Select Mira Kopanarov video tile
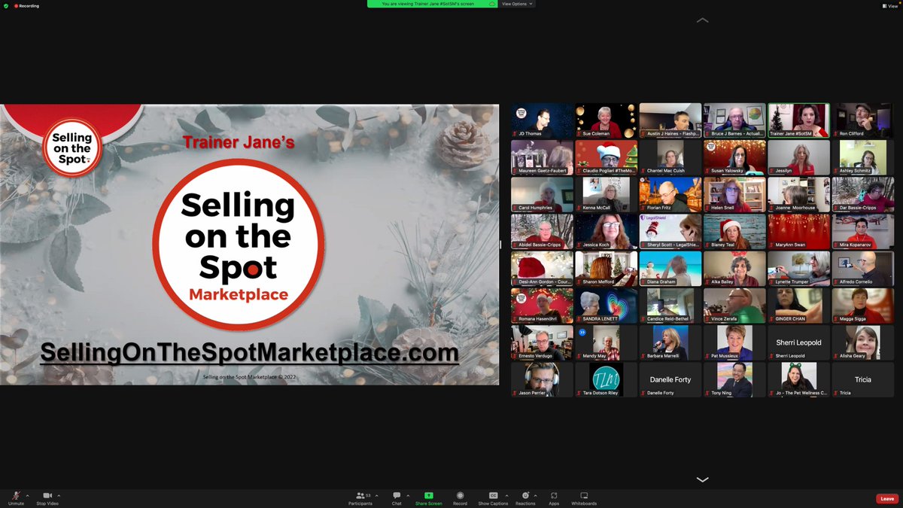 coord(863,232)
